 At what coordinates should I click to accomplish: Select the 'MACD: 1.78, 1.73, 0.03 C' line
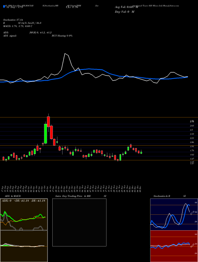coord(18,26)
